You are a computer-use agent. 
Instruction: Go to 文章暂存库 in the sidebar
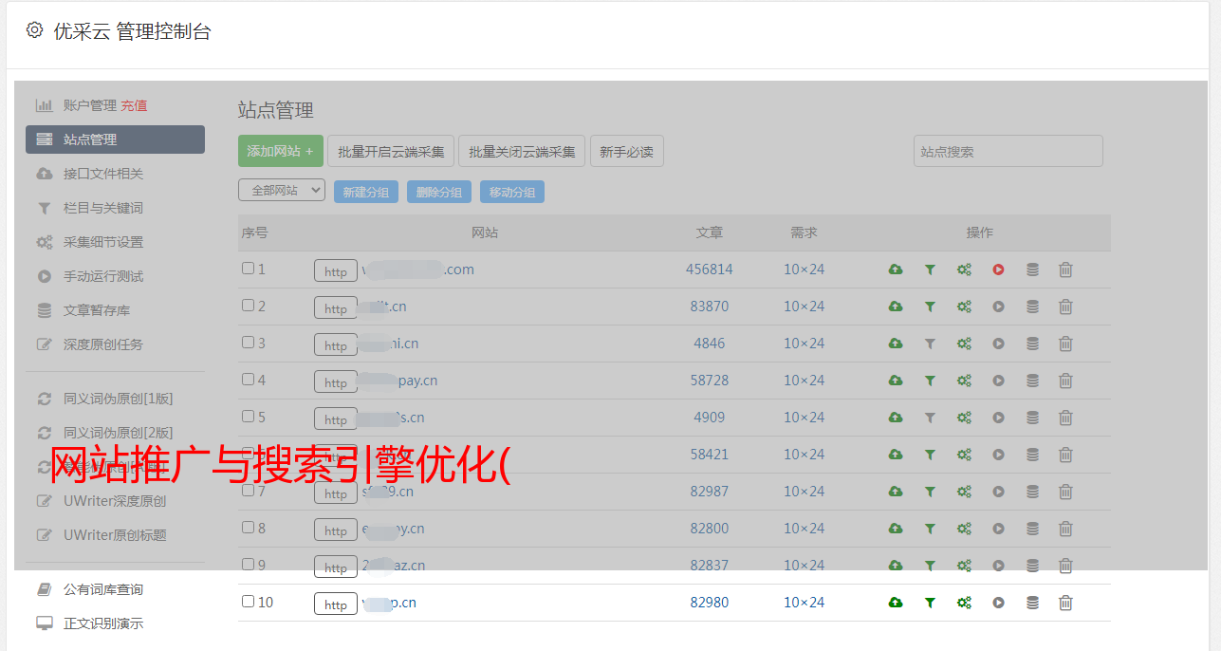[x=96, y=310]
